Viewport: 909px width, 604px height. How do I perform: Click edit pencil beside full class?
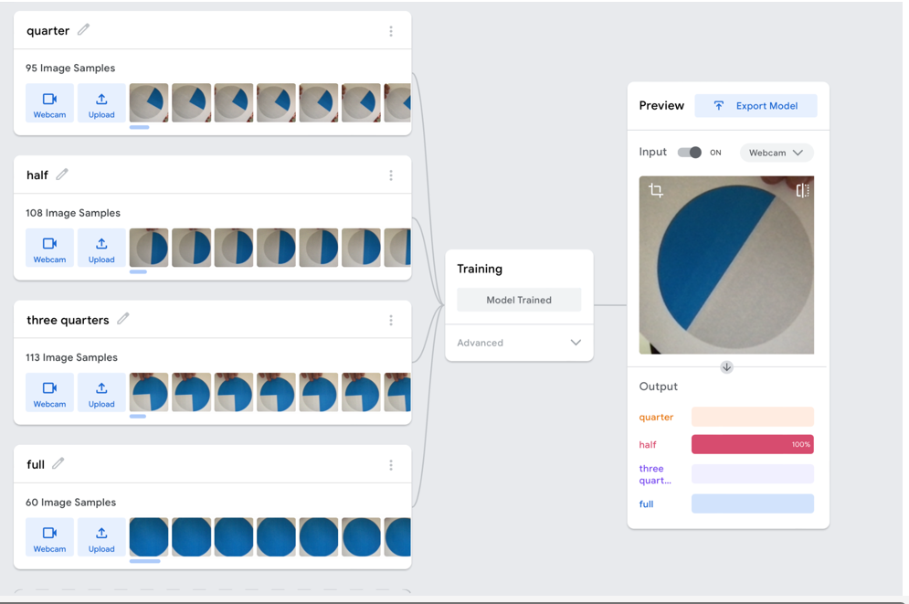coord(58,464)
